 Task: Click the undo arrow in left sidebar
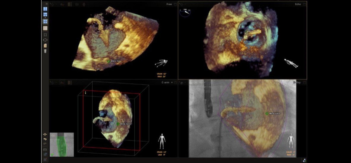pos(45,139)
